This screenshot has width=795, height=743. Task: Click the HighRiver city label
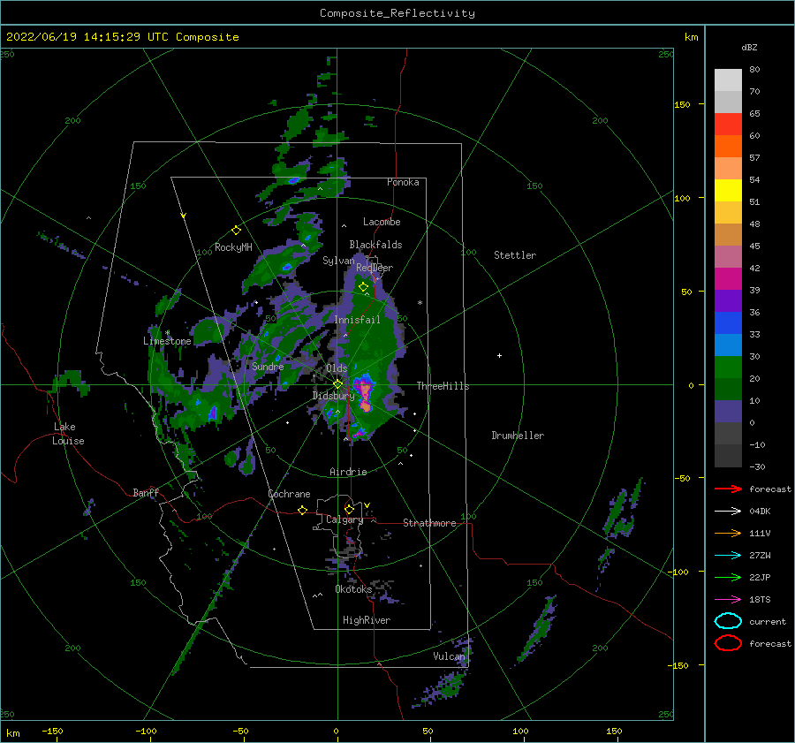367,620
